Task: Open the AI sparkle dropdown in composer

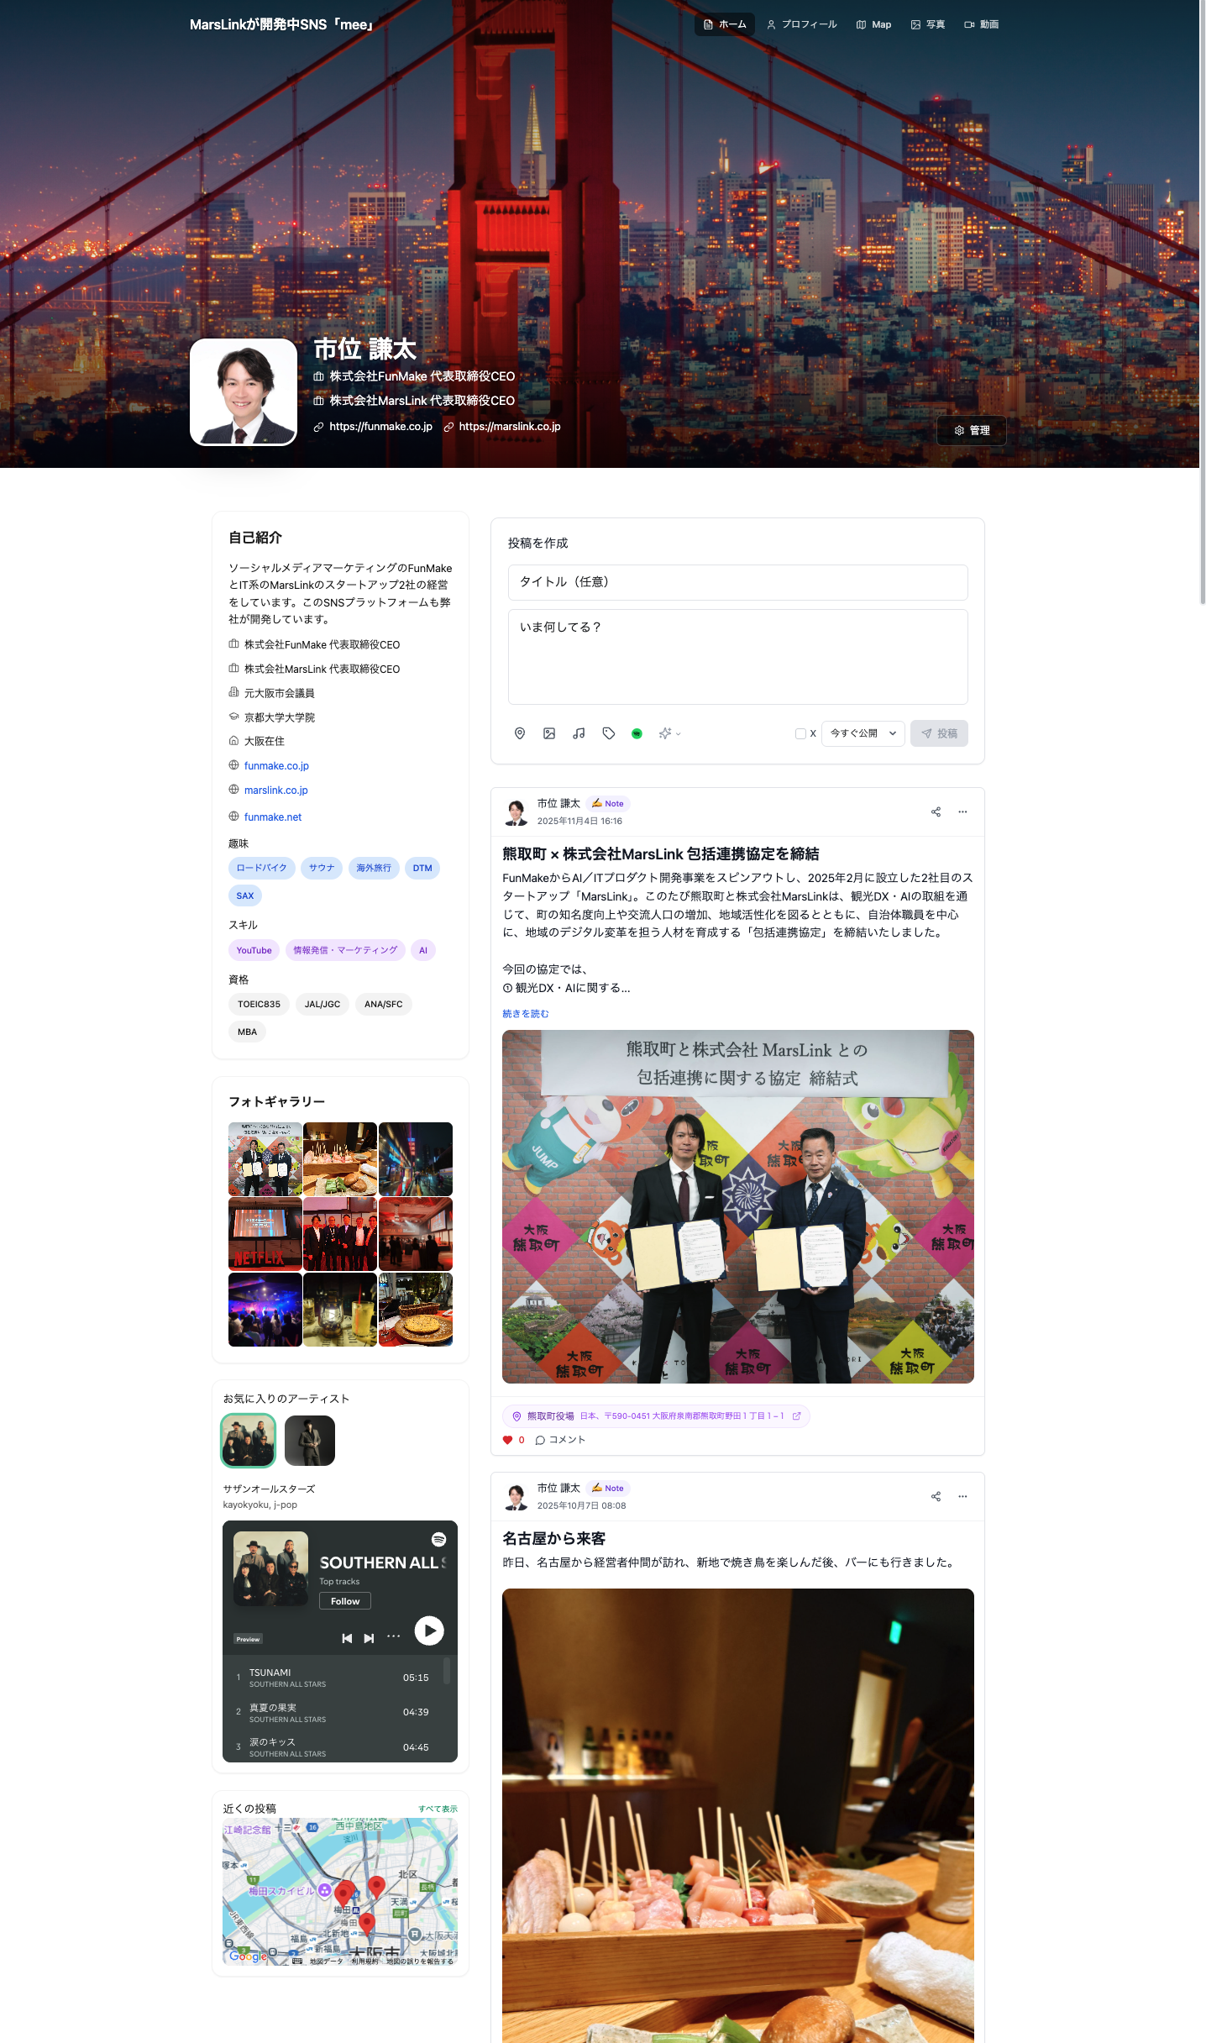Action: [x=669, y=733]
